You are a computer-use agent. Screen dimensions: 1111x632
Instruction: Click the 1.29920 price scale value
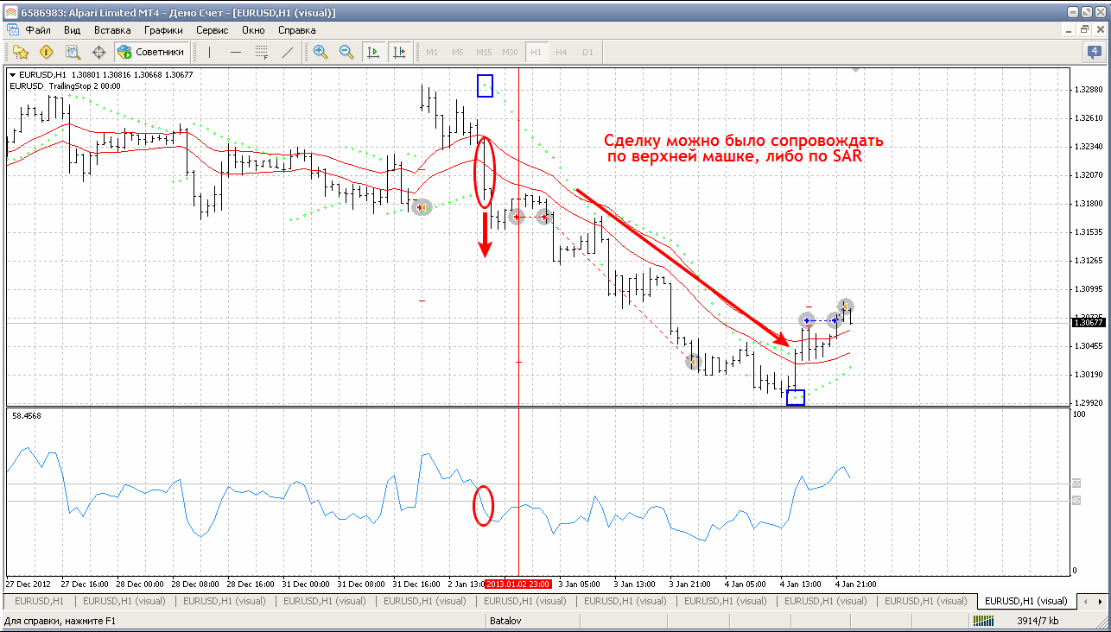point(1088,402)
